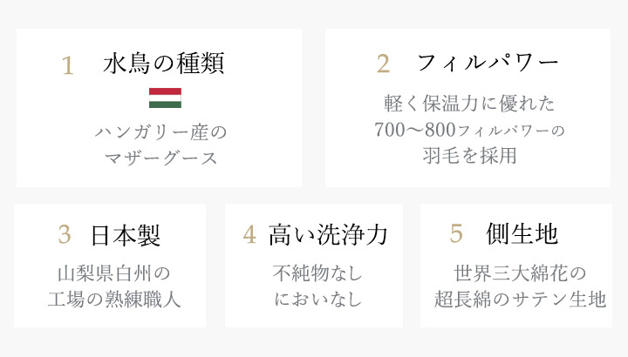Click the 山梨県白州の text
Image resolution: width=628 pixels, height=357 pixels.
click(x=113, y=274)
